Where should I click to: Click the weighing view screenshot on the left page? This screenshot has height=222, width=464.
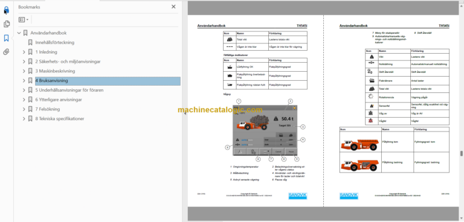tap(265, 130)
